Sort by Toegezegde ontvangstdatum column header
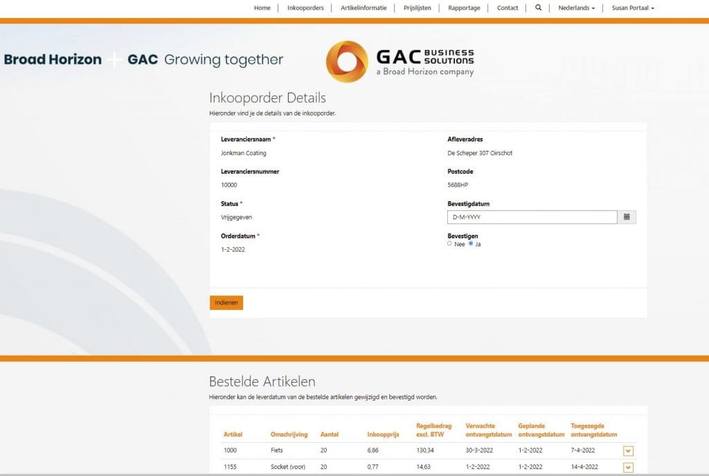The height and width of the screenshot is (476, 709). point(593,430)
